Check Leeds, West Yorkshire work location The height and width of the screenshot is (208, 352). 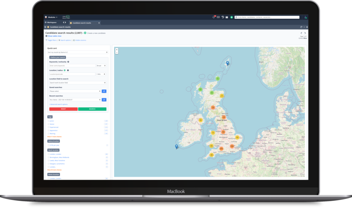click(48, 160)
